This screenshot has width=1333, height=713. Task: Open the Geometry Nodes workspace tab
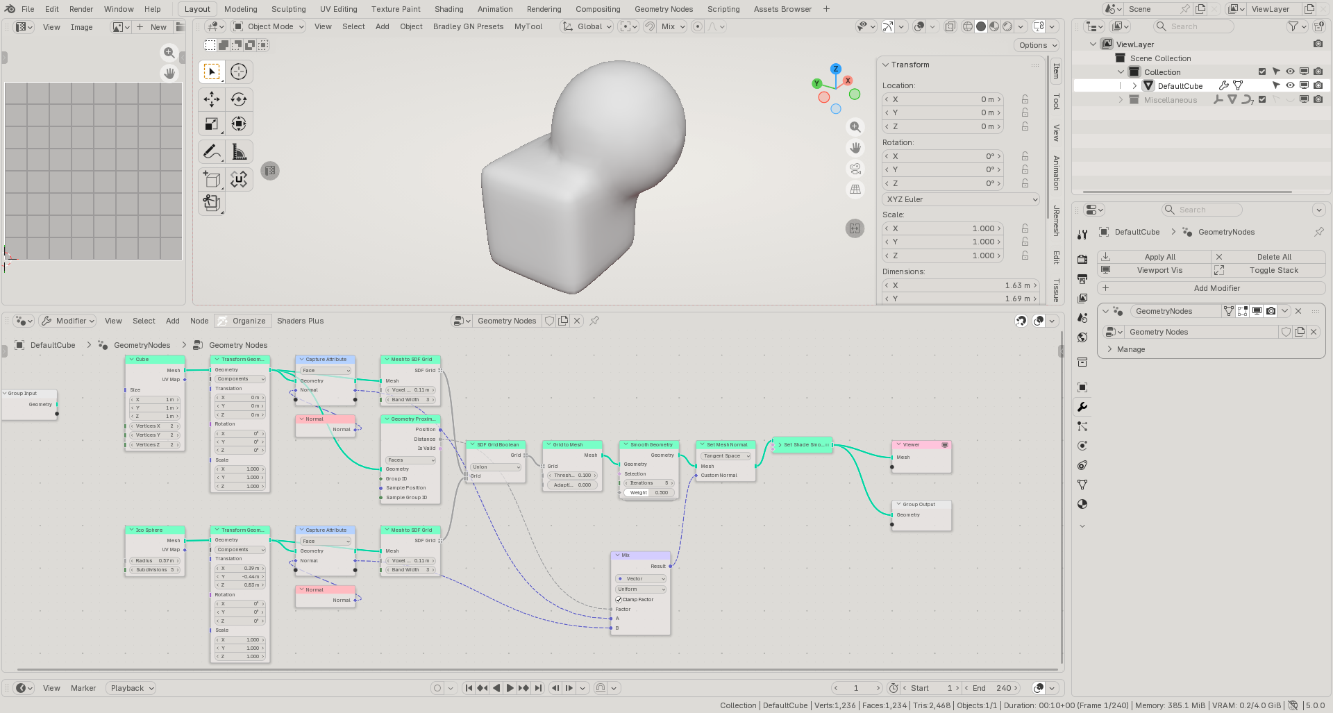click(664, 9)
